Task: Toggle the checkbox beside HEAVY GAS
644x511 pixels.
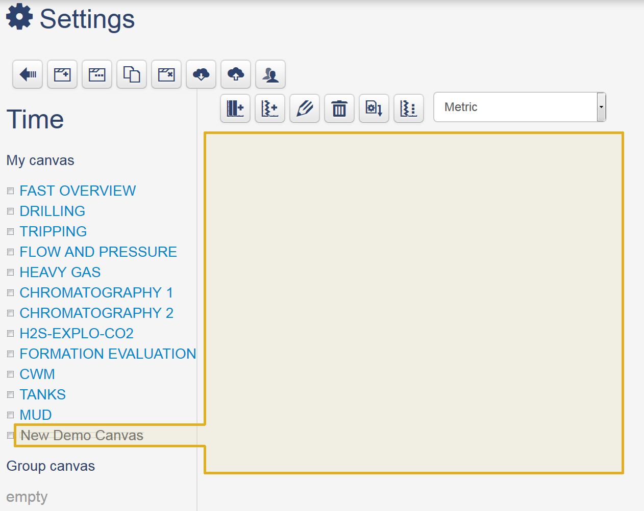Action: tap(10, 272)
